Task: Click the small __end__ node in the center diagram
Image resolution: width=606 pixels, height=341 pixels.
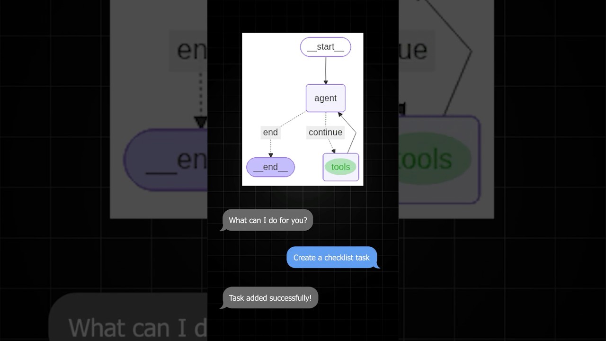Action: (270, 167)
